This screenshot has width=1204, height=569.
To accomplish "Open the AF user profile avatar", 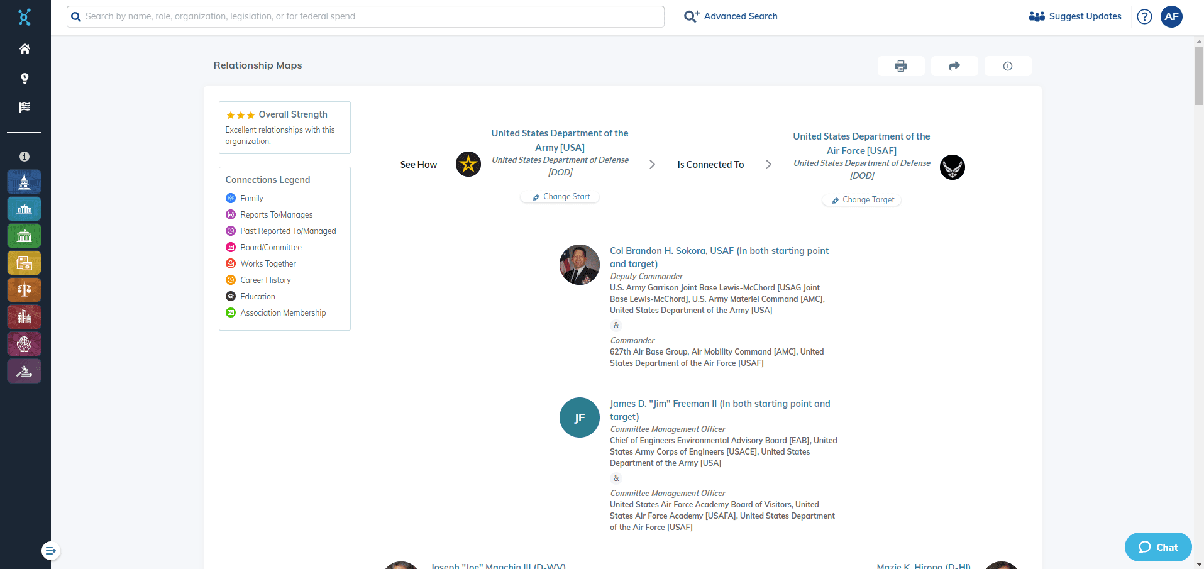I will tap(1171, 17).
